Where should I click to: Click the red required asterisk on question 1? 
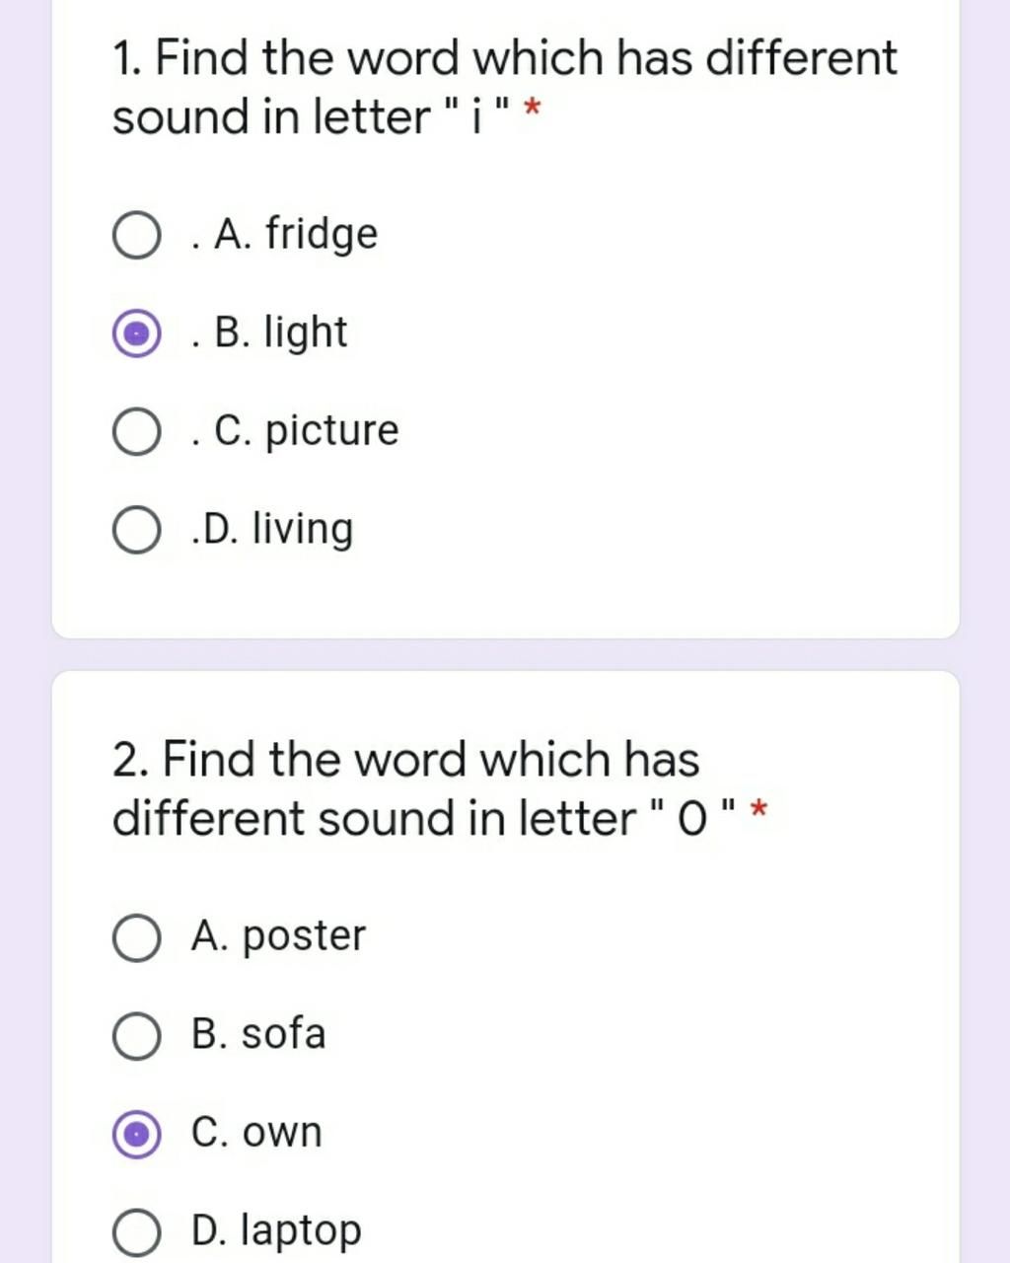point(532,111)
